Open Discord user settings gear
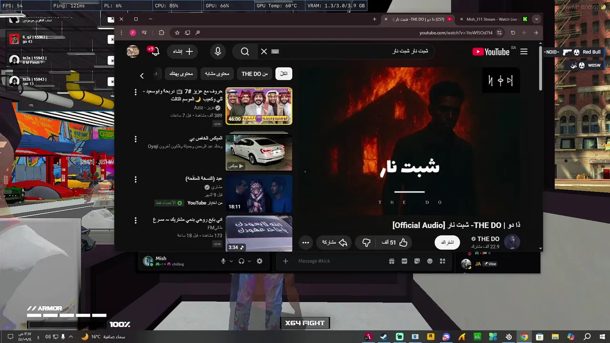Screen dimensions: 610x343 click(259, 261)
